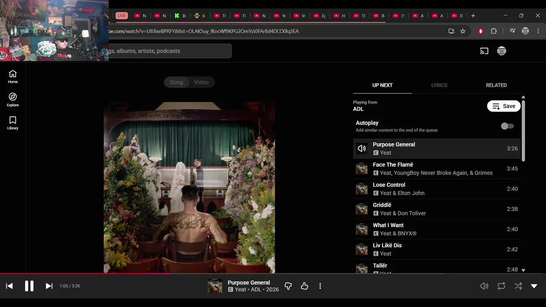
Task: Pause the playing song
Action: tap(29, 286)
